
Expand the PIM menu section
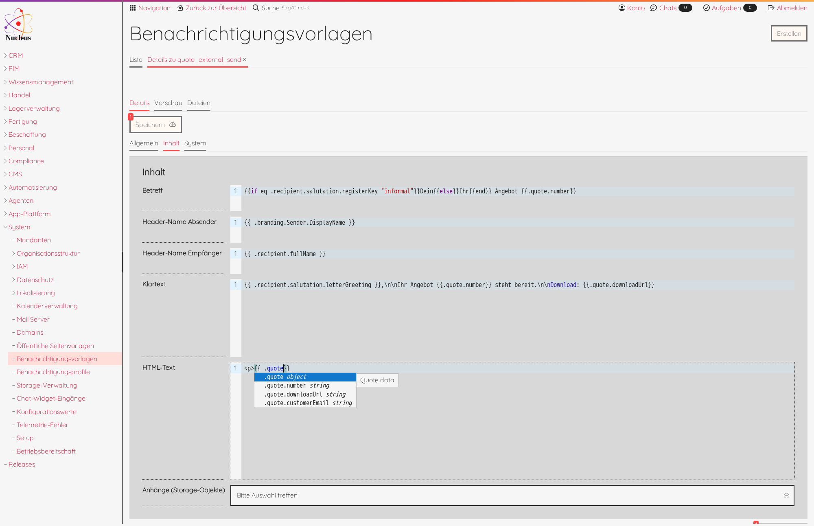(x=5, y=68)
